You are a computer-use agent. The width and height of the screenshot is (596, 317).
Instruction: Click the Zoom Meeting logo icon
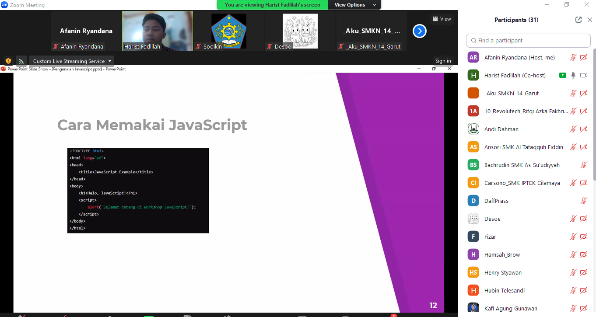[4, 5]
